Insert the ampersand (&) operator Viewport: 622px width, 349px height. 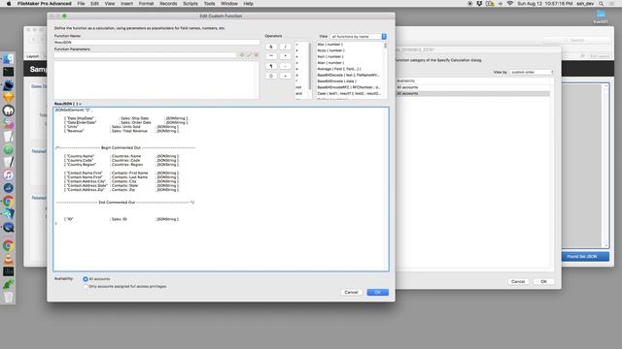[271, 47]
